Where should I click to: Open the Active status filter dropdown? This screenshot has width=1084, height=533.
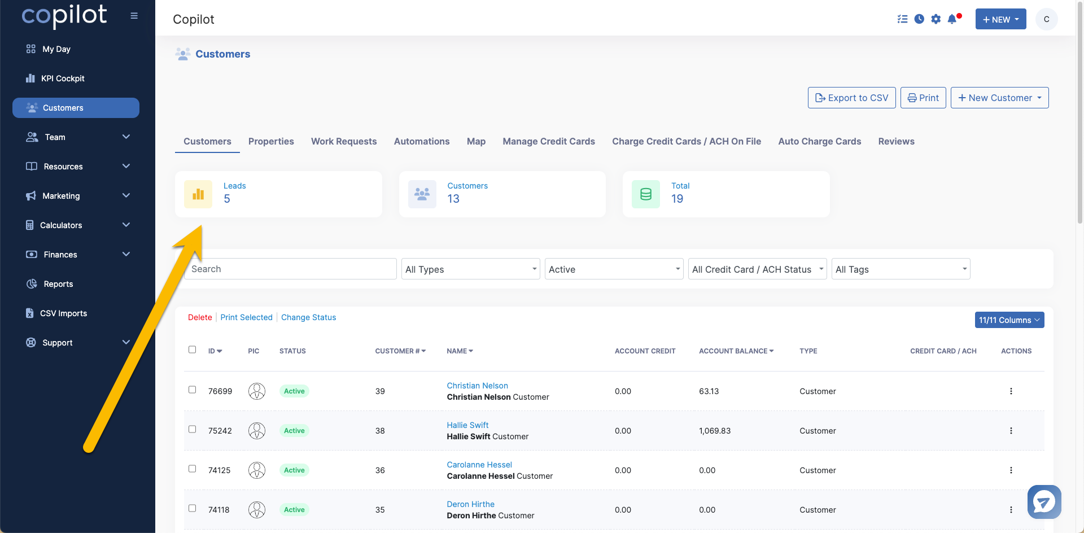click(614, 269)
